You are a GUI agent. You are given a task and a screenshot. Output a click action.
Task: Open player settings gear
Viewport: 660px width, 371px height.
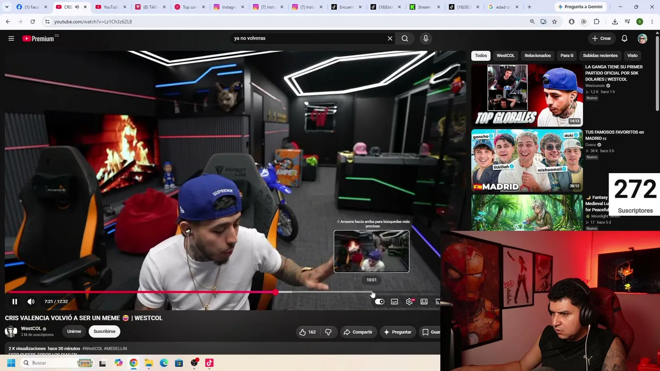409,302
